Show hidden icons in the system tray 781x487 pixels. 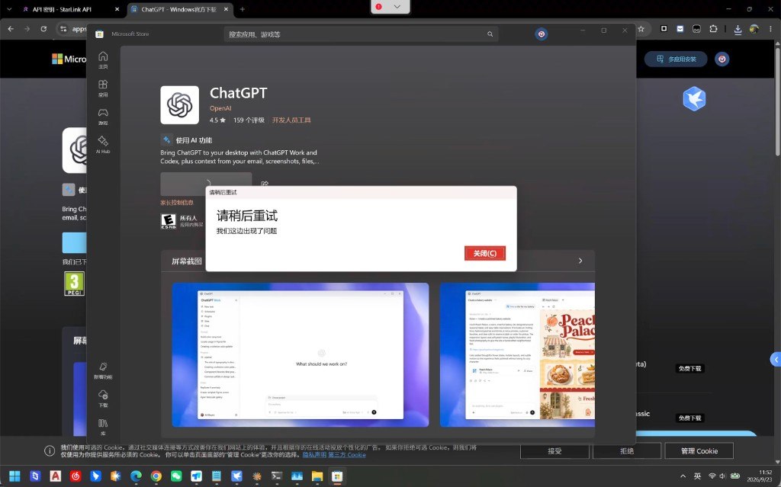point(683,476)
